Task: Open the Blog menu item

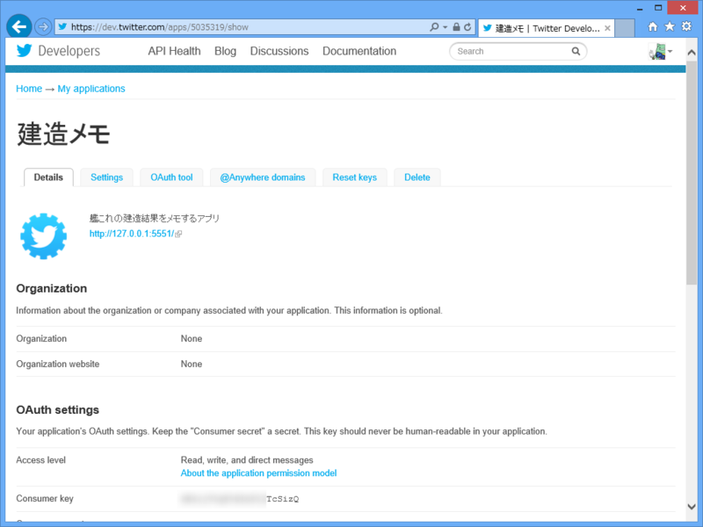Action: click(x=225, y=51)
